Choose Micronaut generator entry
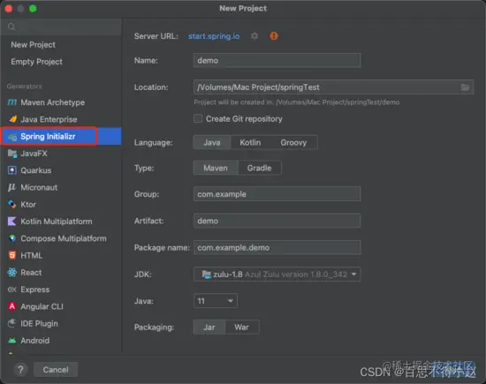486x384 pixels. coord(61,187)
